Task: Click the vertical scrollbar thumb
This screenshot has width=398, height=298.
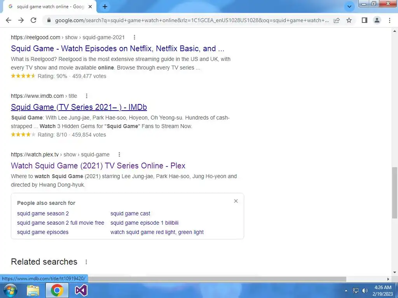Action: [395, 192]
